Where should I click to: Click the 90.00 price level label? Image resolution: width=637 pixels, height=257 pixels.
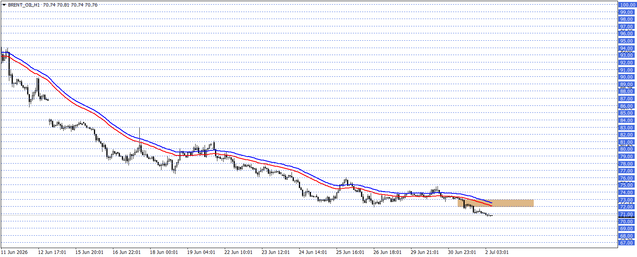(x=626, y=77)
